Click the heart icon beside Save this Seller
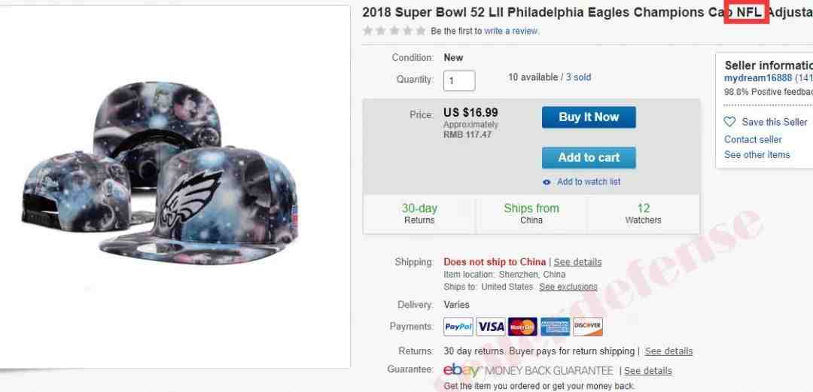This screenshot has width=813, height=392. pos(729,122)
